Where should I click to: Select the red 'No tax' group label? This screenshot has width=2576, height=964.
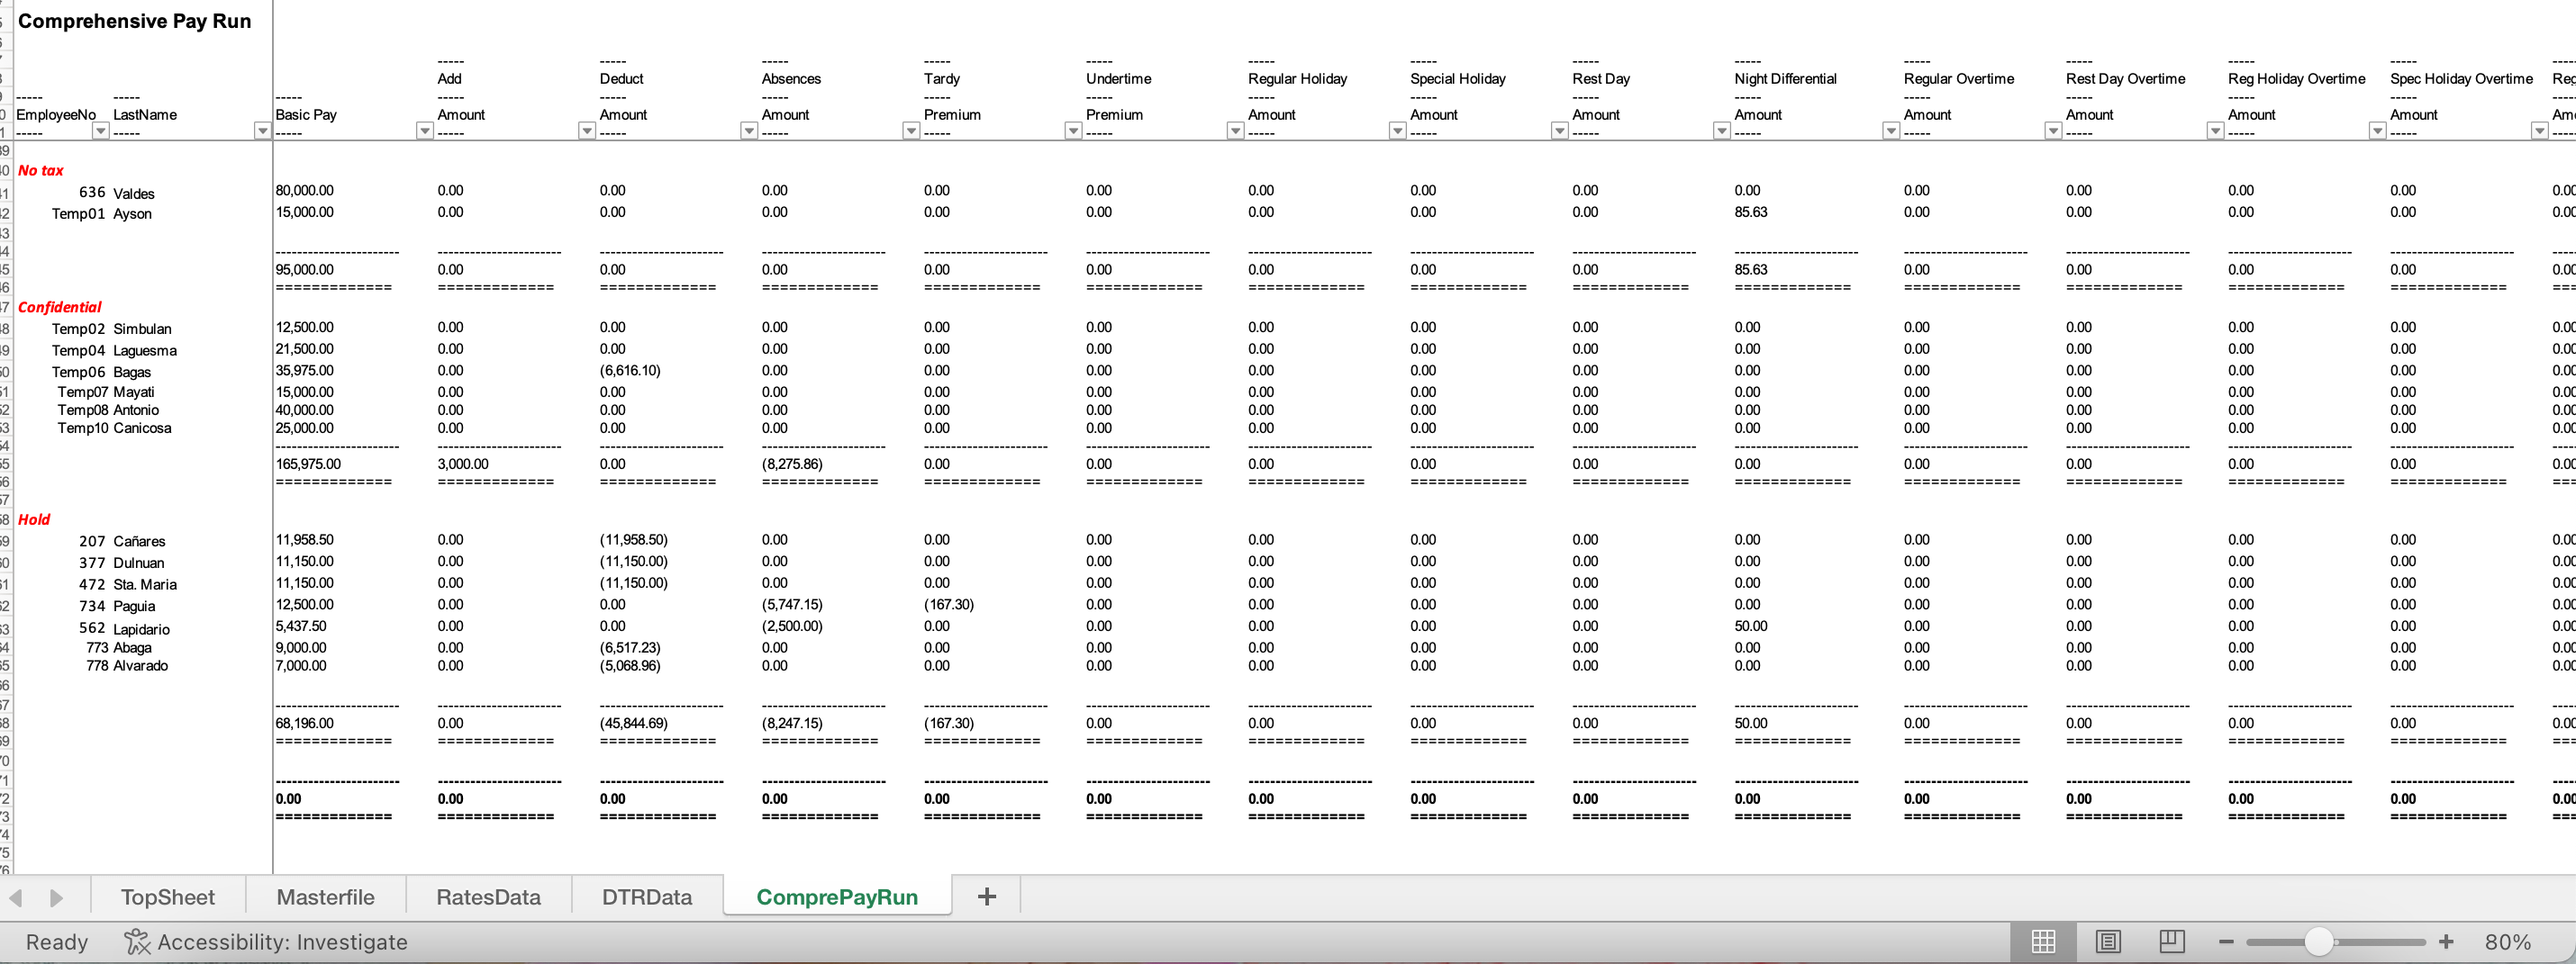41,171
